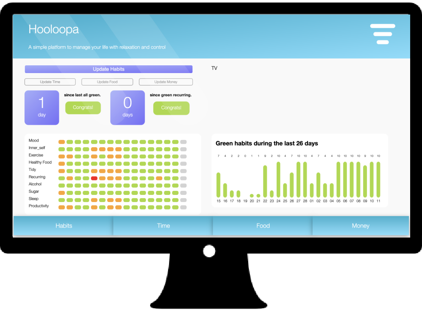Click the grey last cell in the Sugar row
422x313 pixels.
click(183, 193)
